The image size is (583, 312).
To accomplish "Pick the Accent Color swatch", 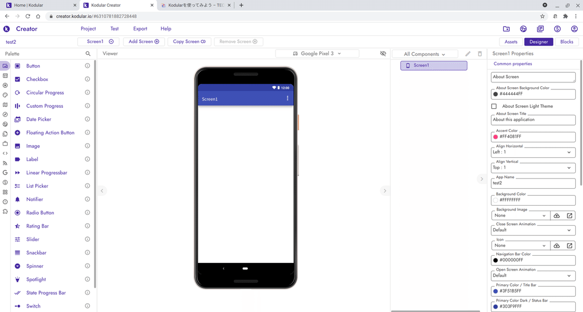I will (x=496, y=137).
